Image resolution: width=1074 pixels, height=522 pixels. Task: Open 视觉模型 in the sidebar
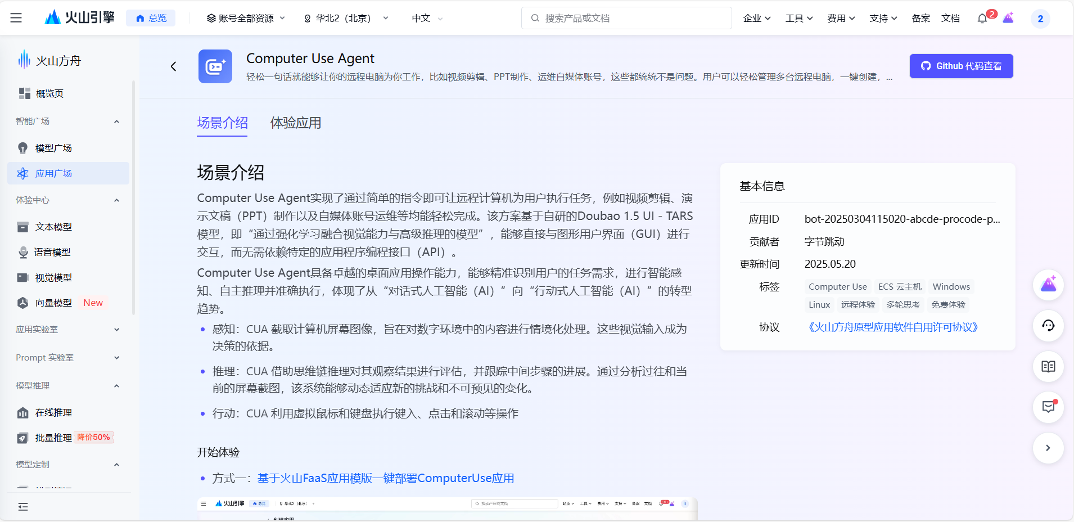point(69,277)
